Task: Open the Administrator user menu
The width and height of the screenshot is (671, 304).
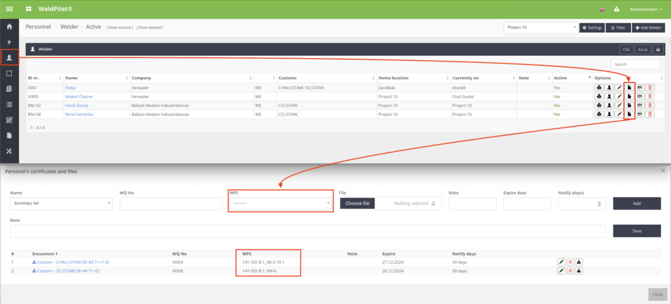Action: [647, 9]
